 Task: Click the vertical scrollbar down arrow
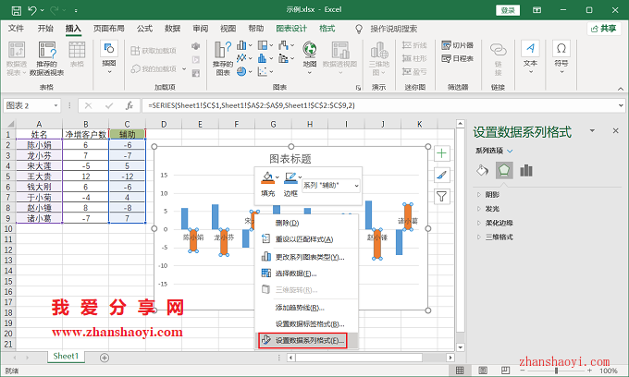point(460,347)
